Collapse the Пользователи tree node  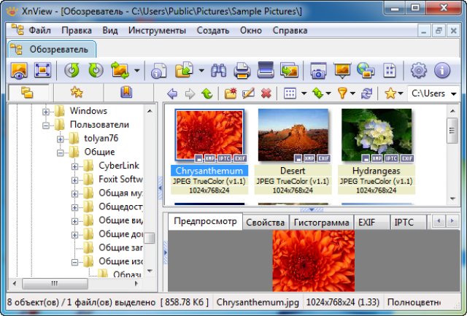[47, 125]
